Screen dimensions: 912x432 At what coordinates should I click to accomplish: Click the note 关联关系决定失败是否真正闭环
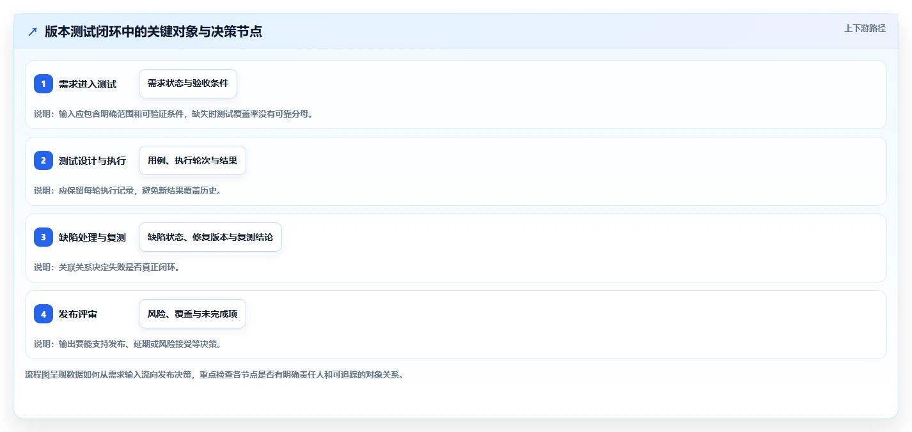107,267
